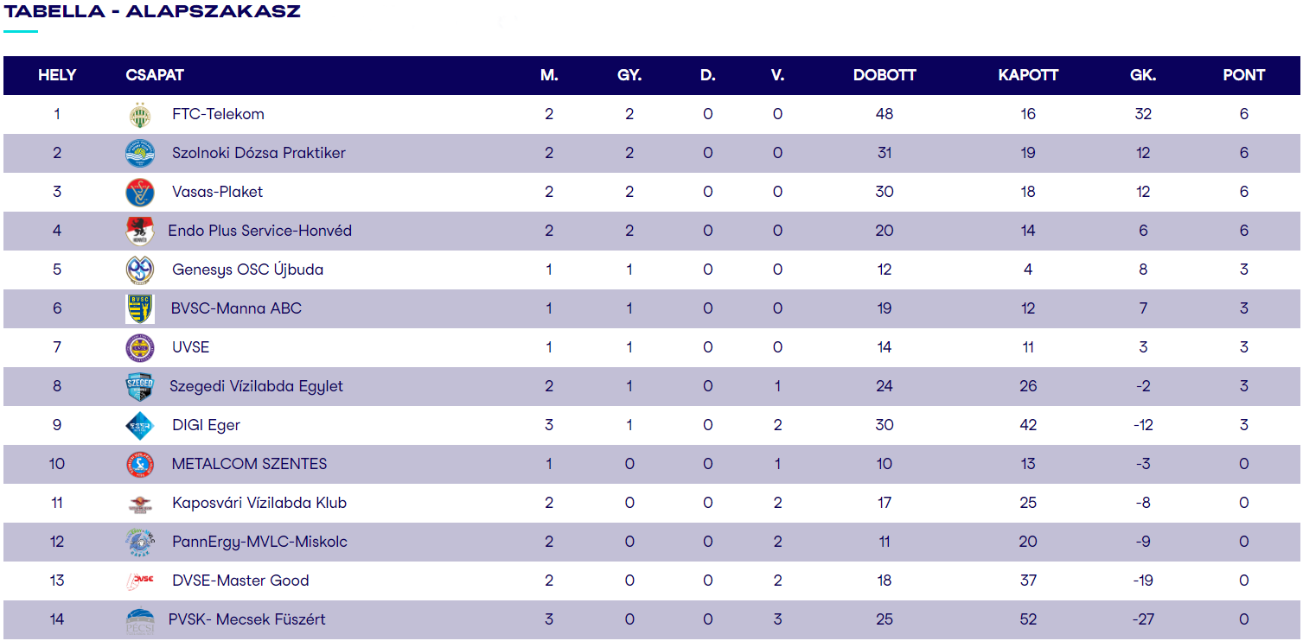Click the Vasas-Plaket team logo

(139, 192)
